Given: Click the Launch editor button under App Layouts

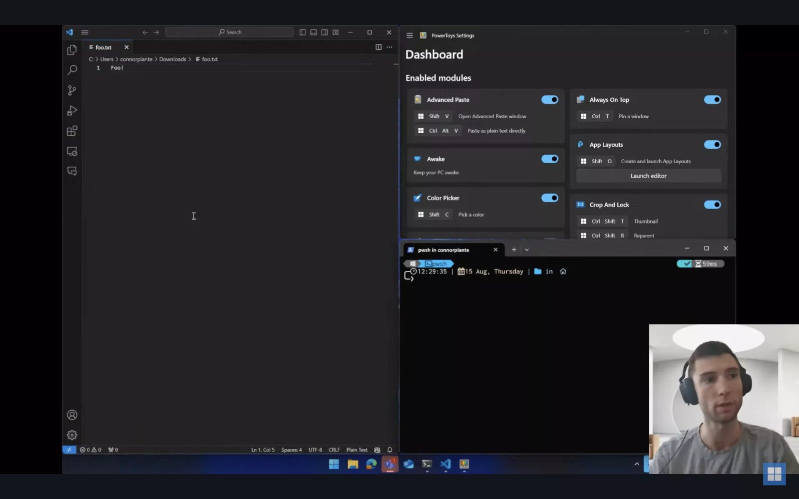Looking at the screenshot, I should (x=648, y=176).
